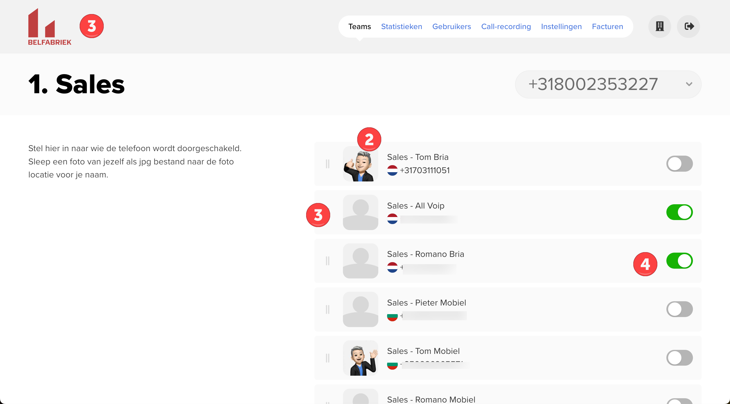Disable the toggle for Sales - All Voip
The image size is (730, 404).
680,212
